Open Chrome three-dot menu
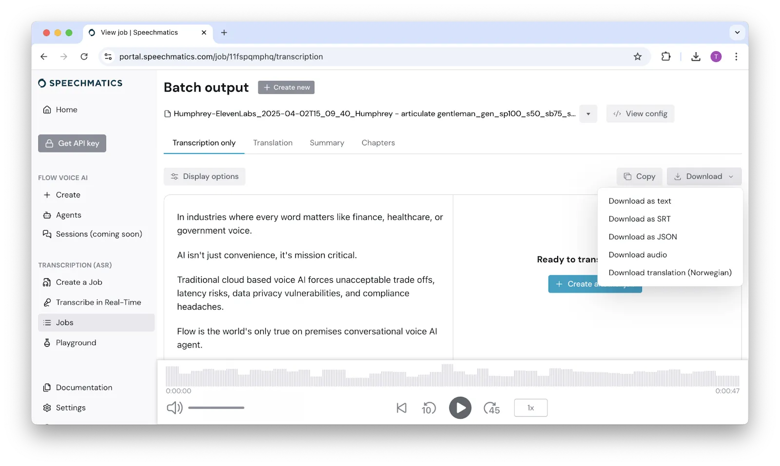780x466 pixels. click(x=736, y=57)
